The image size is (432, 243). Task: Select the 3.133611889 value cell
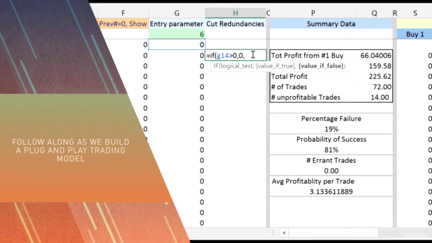pyautogui.click(x=331, y=192)
